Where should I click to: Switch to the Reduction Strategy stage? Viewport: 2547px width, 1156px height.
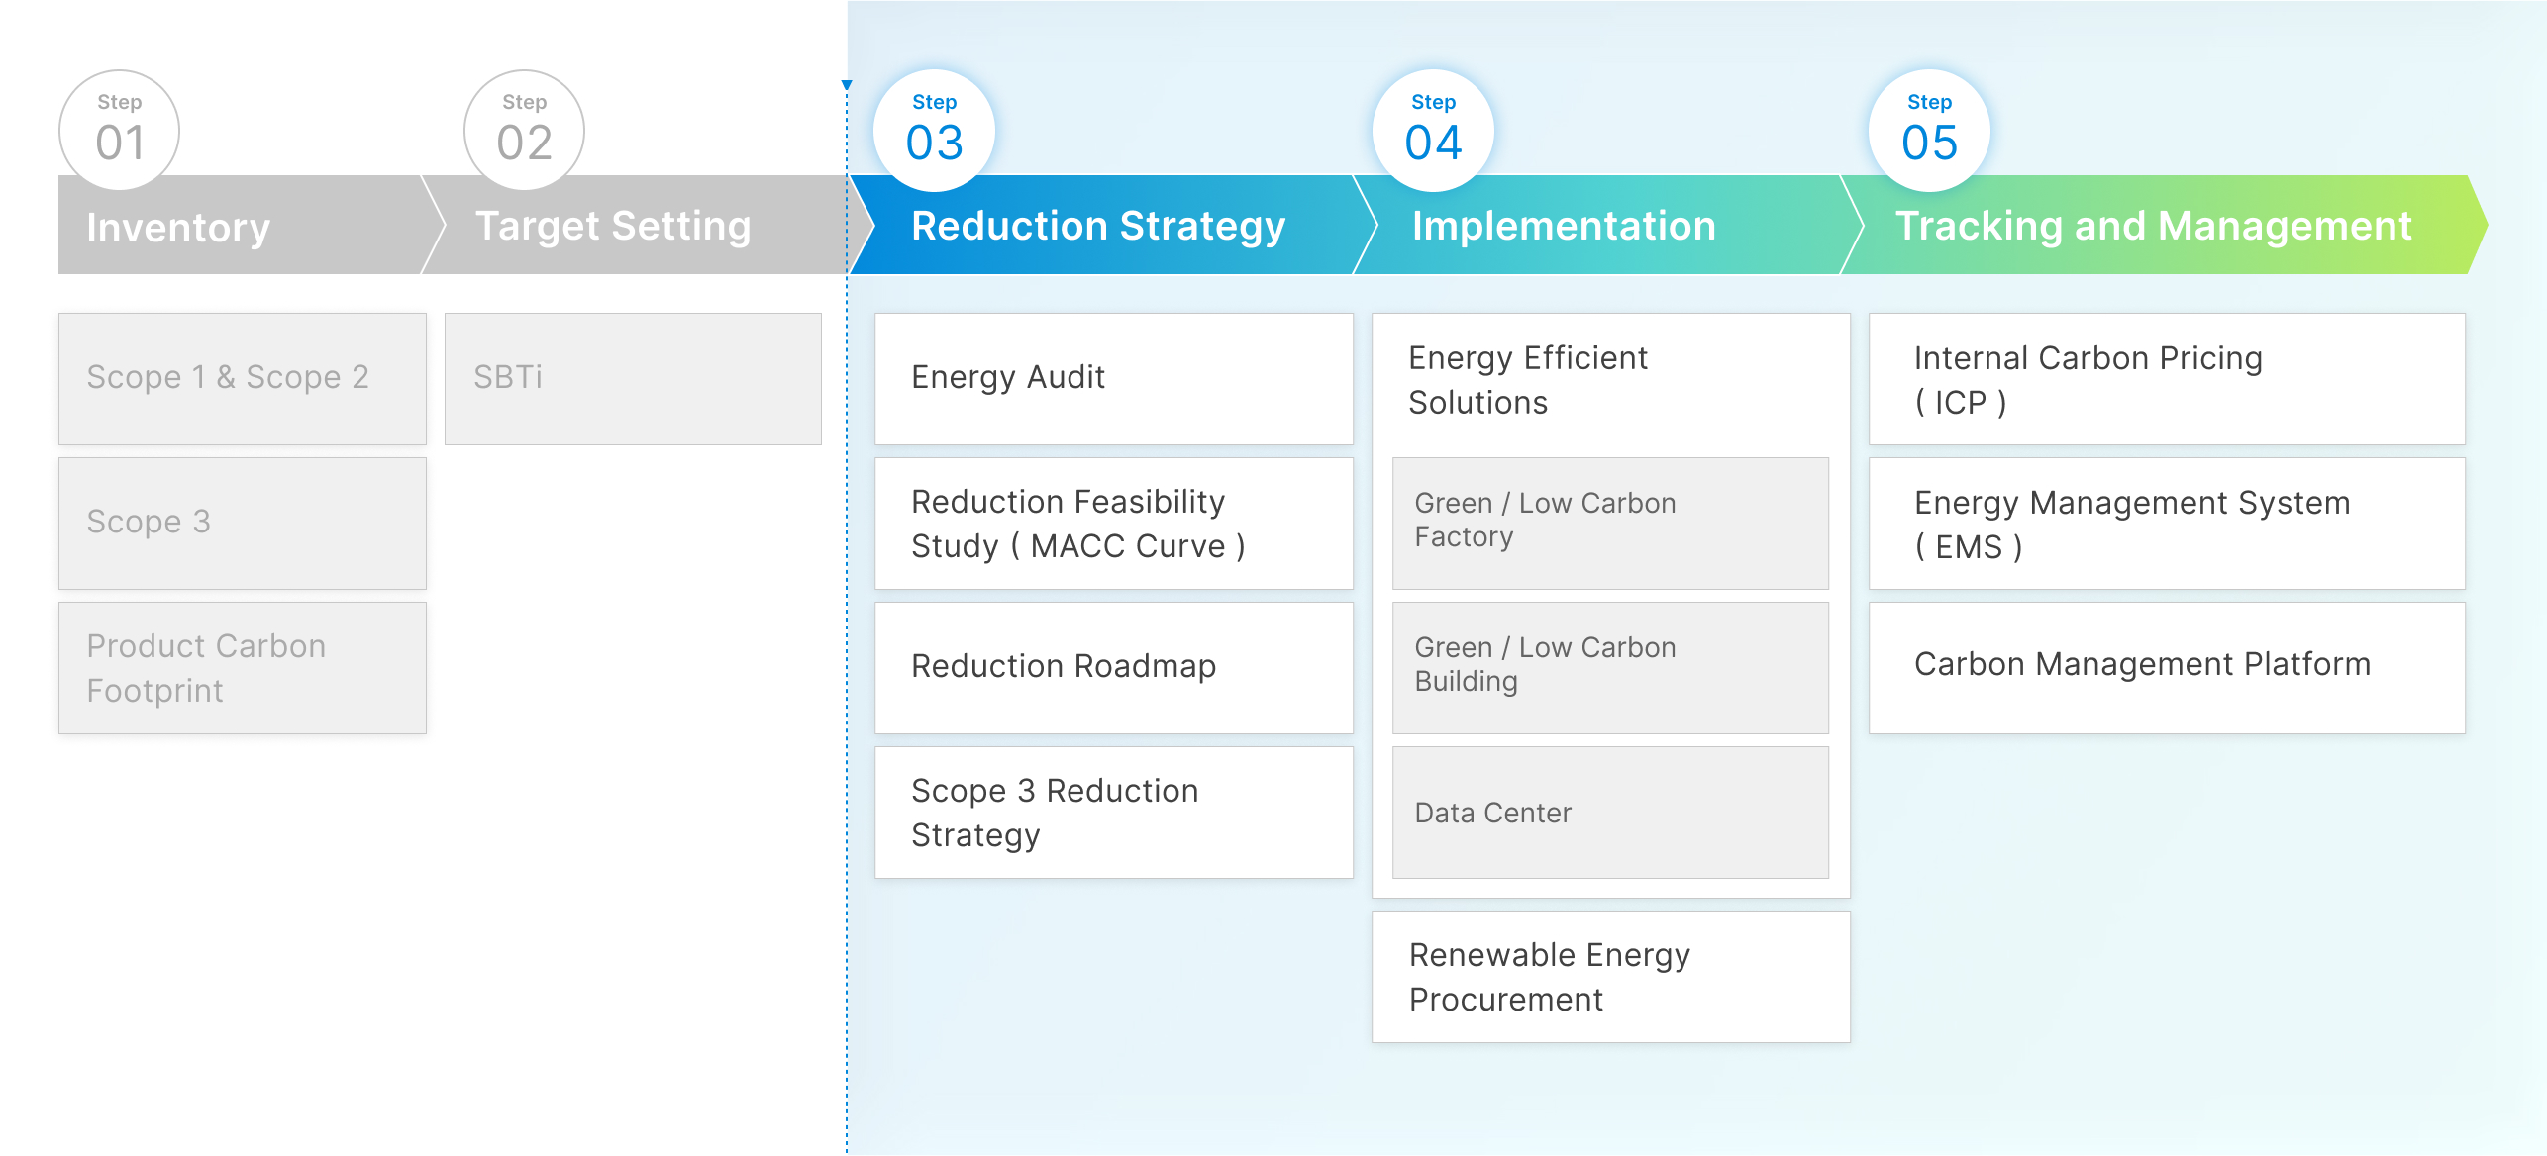pos(1097,226)
